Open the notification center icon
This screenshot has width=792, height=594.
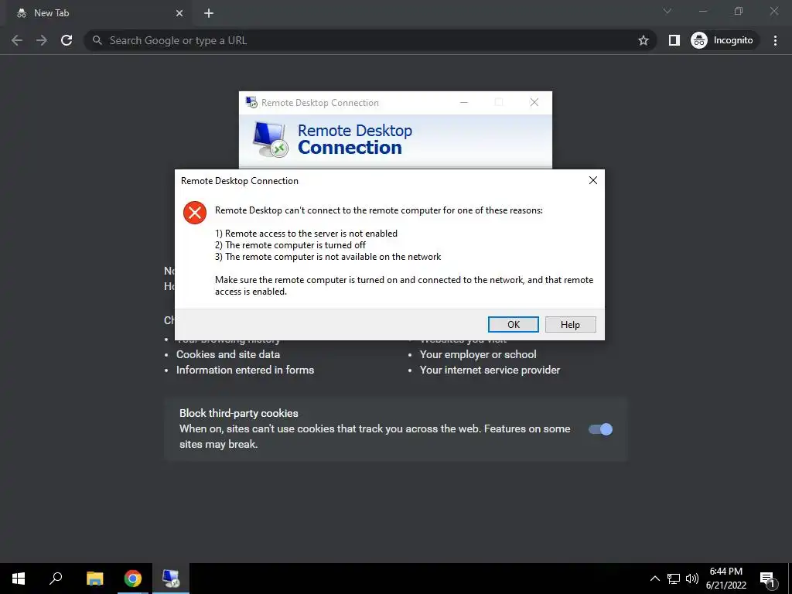point(767,579)
